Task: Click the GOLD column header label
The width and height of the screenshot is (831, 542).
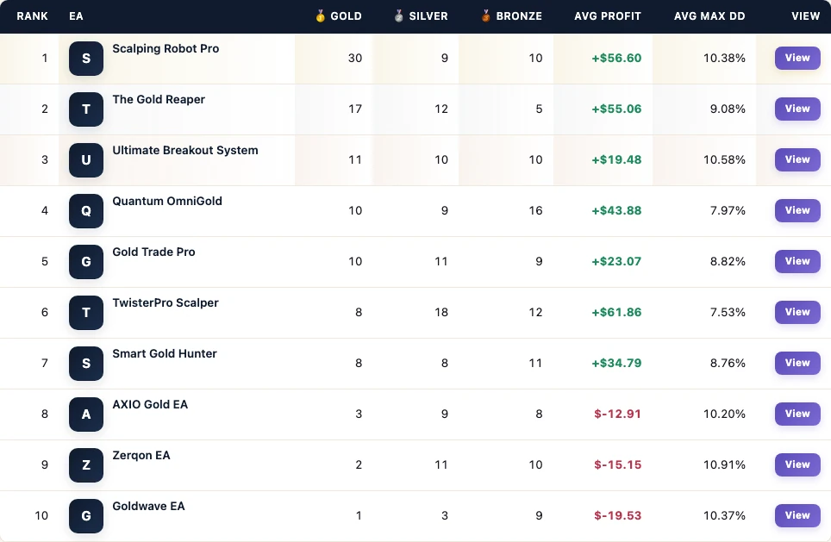Action: pyautogui.click(x=346, y=16)
